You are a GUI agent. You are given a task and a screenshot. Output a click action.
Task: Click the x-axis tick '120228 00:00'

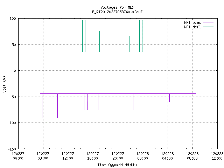[x=142, y=156]
